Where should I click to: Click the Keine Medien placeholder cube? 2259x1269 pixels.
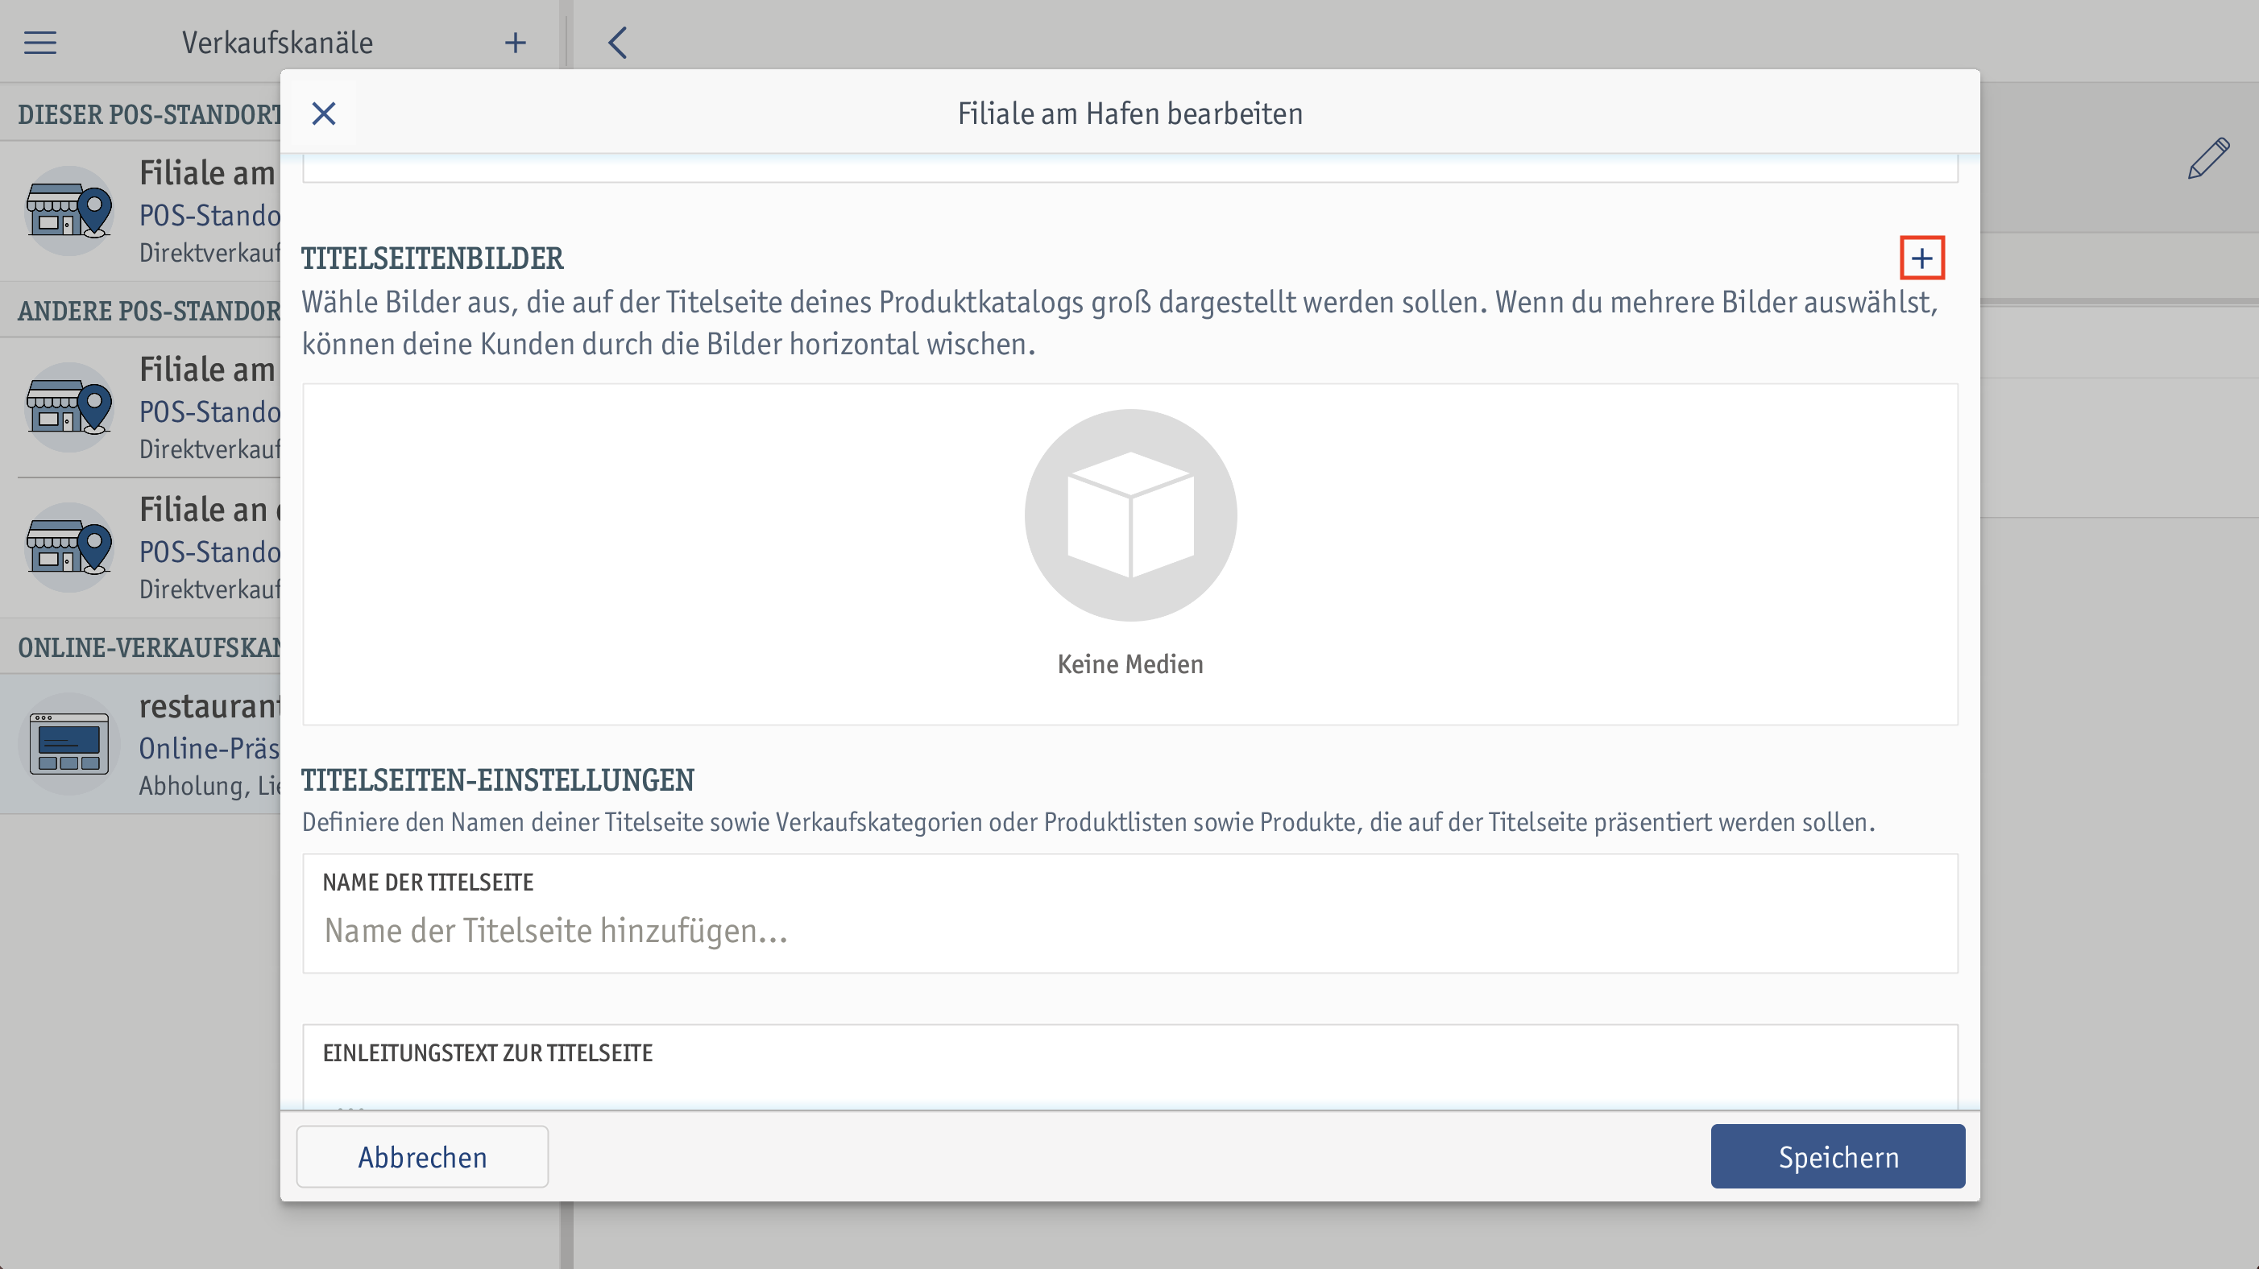coord(1130,515)
